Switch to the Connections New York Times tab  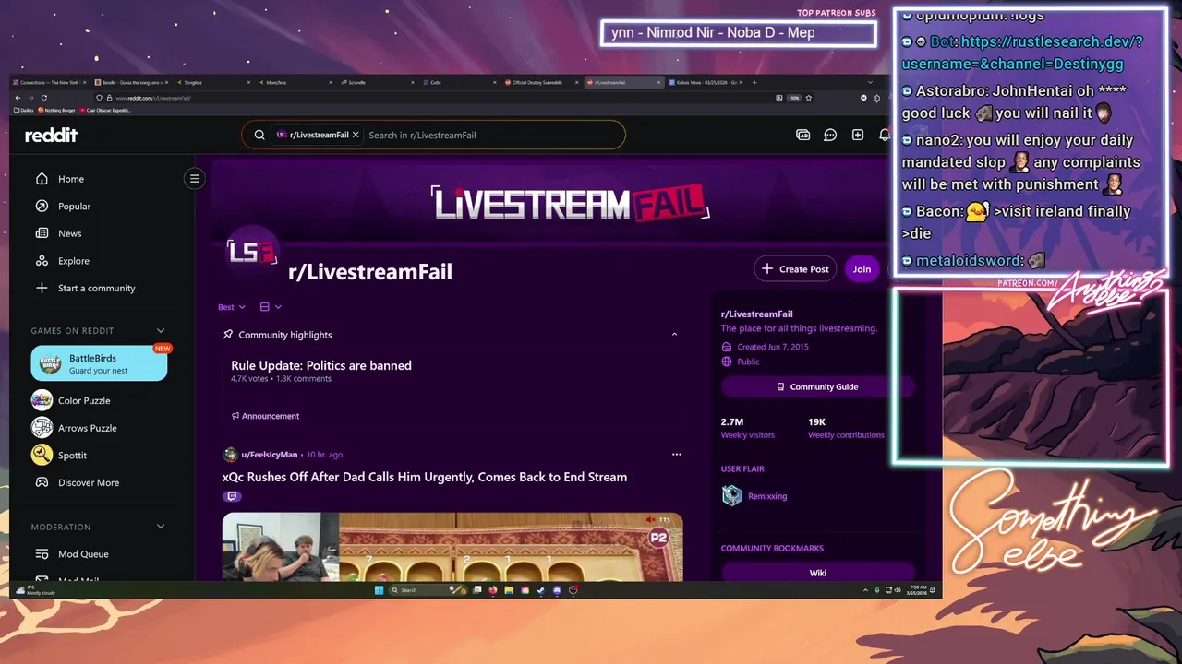[48, 82]
